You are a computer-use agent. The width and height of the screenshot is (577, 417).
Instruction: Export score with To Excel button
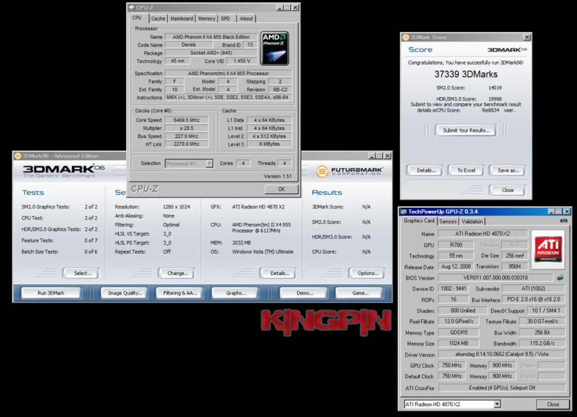pos(466,170)
